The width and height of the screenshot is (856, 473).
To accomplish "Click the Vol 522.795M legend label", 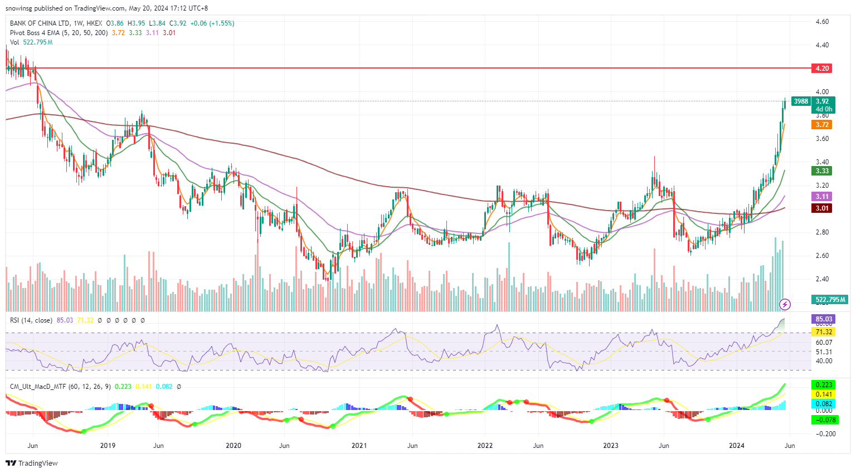I will [x=31, y=42].
